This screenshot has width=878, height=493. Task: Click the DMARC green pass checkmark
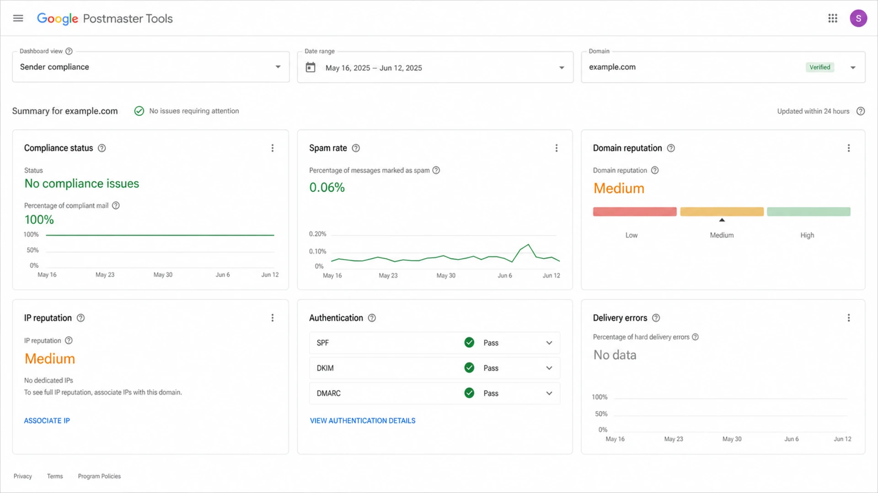pyautogui.click(x=469, y=393)
